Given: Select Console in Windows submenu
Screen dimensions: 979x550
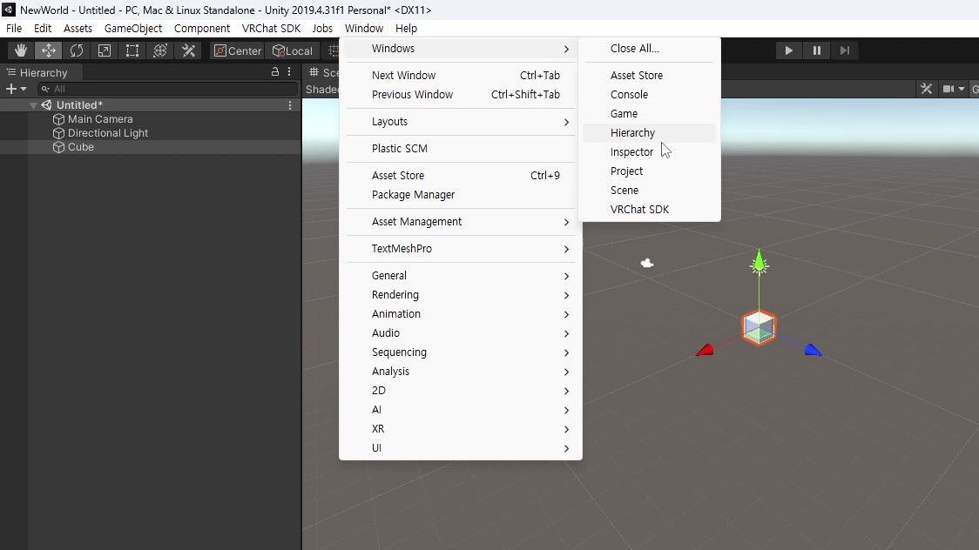Looking at the screenshot, I should 650,95.
